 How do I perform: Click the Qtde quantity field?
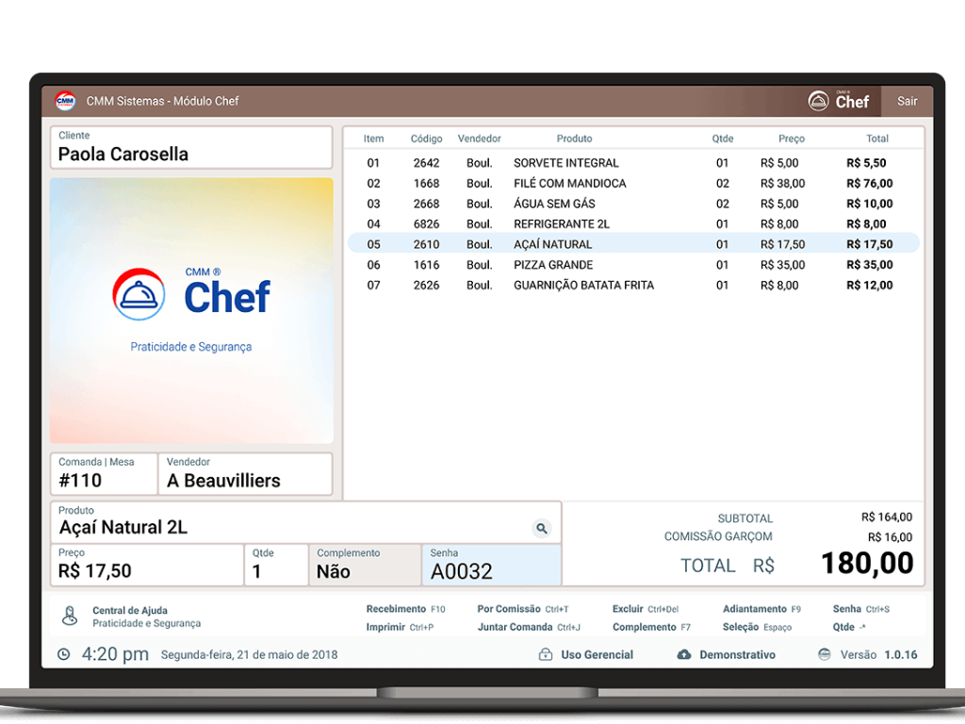coord(276,566)
